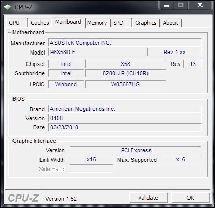Viewport: 215px width, 208px height.
Task: Select the Memory tab
Action: tap(98, 23)
